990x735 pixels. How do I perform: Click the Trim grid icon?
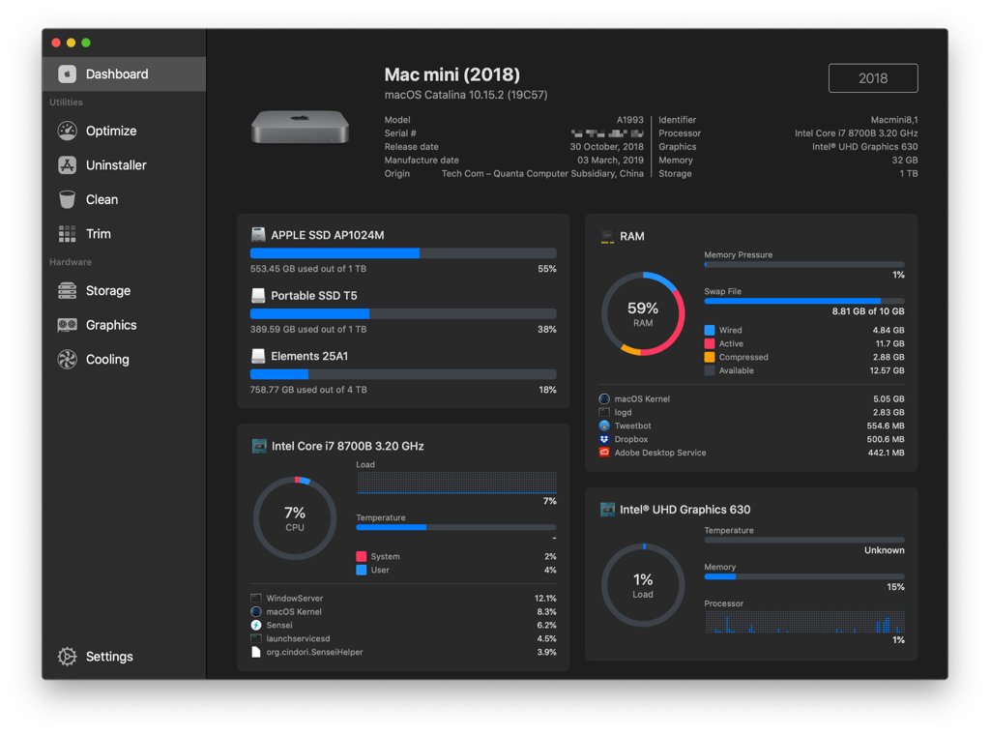[x=67, y=234]
